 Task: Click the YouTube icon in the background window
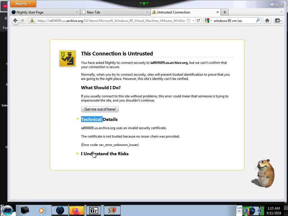pos(5,6)
